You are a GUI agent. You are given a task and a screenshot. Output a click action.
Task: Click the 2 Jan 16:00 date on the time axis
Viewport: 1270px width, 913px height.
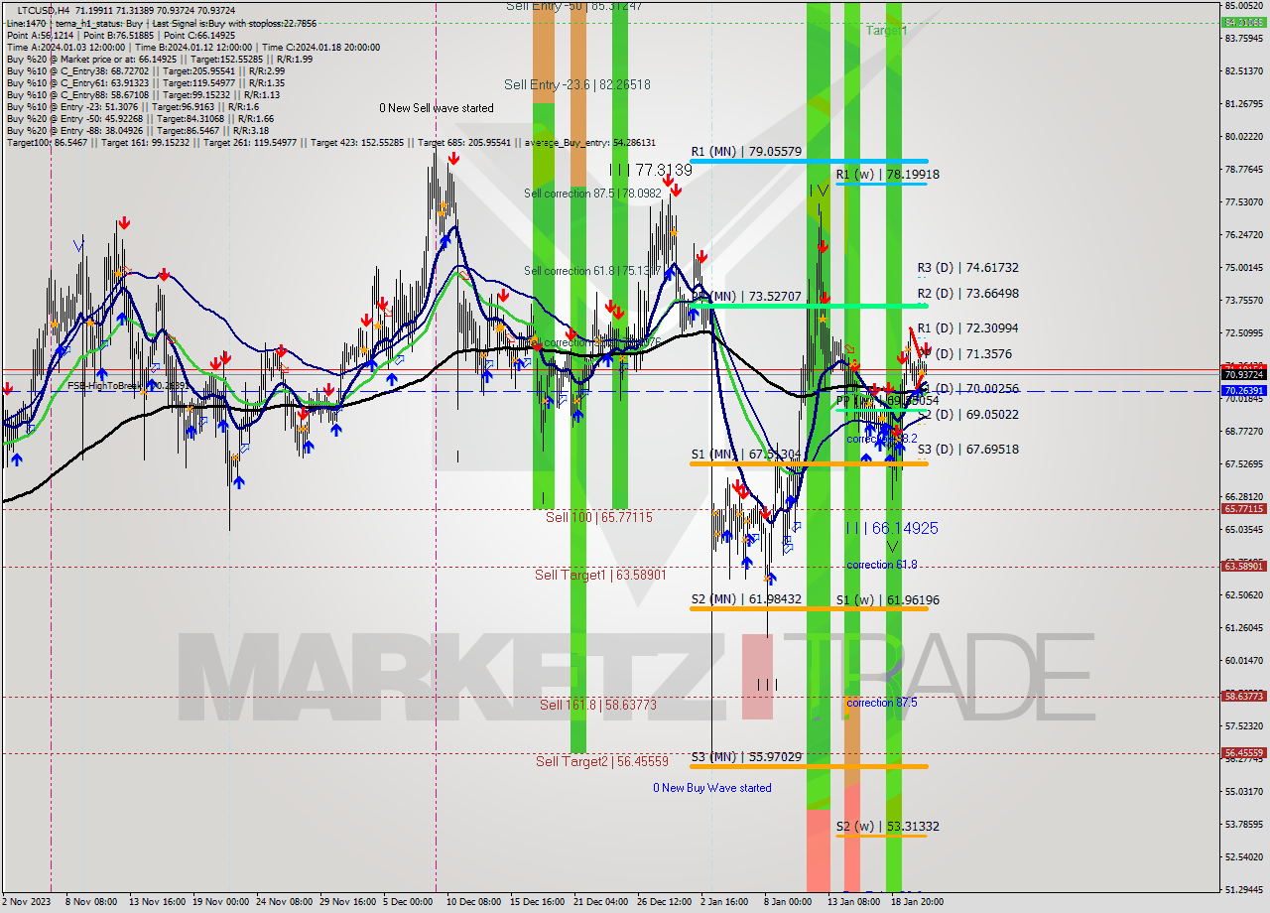(723, 902)
